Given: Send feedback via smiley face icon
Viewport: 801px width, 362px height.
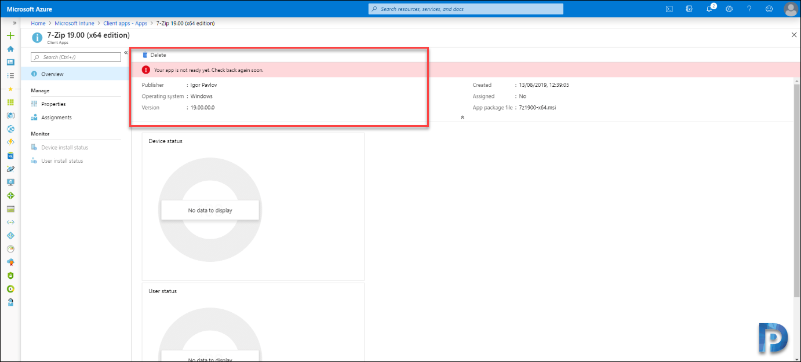Looking at the screenshot, I should coord(769,9).
